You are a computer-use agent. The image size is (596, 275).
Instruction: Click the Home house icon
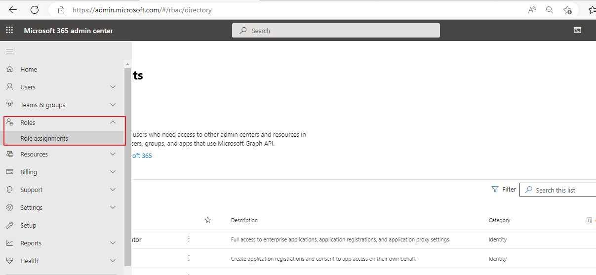point(9,70)
